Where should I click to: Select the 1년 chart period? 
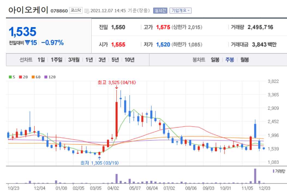89,60
